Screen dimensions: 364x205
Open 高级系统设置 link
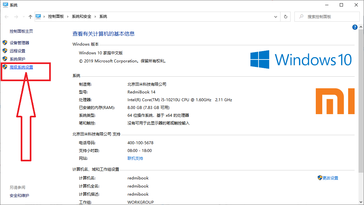click(x=21, y=67)
